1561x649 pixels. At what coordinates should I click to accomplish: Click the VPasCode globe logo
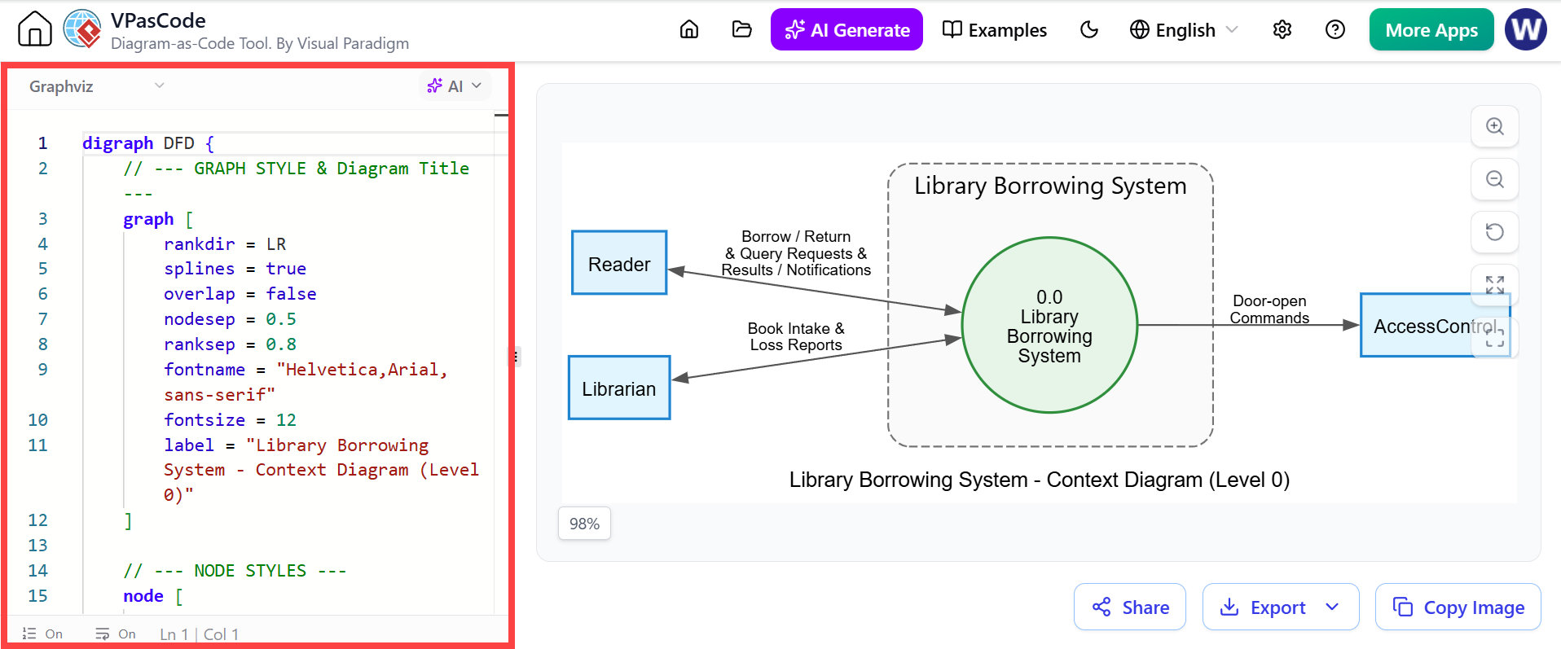(82, 29)
